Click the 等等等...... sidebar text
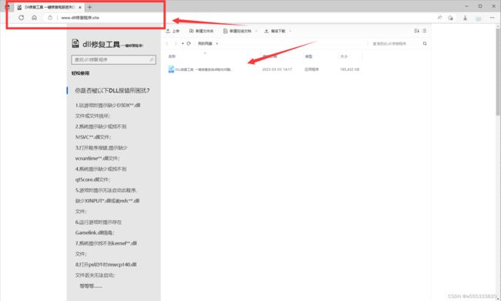This screenshot has width=501, height=301. [x=91, y=286]
